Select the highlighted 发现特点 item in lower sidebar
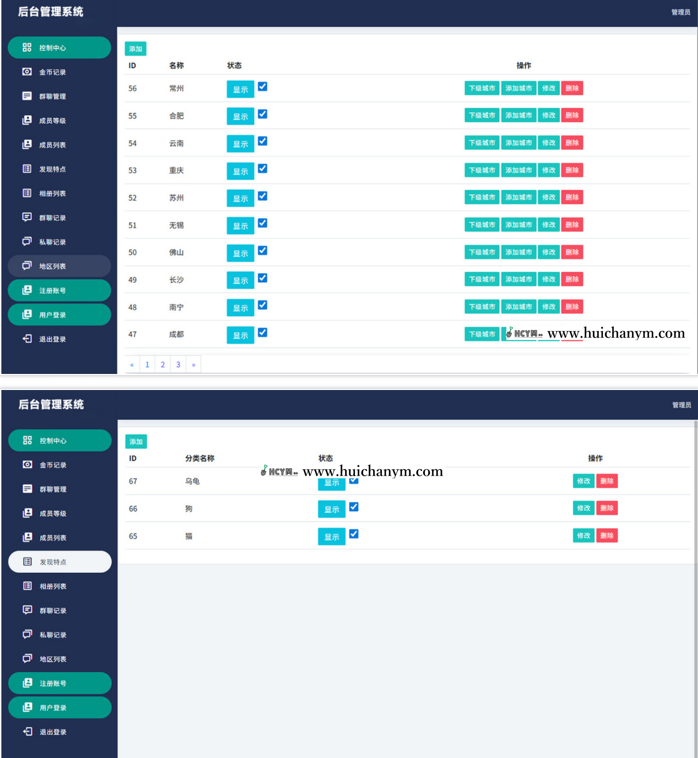698x758 pixels. point(59,562)
